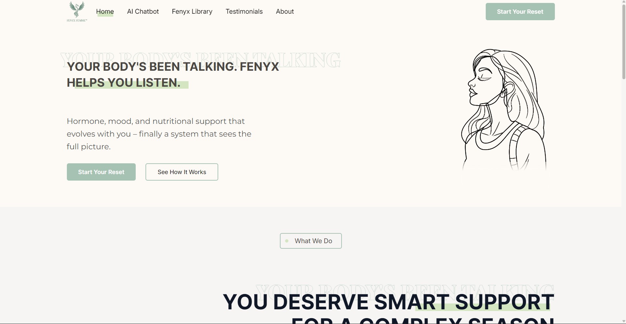Click the Fenyx Femme phoenix logo
Screen dimensions: 626x324
(x=77, y=11)
